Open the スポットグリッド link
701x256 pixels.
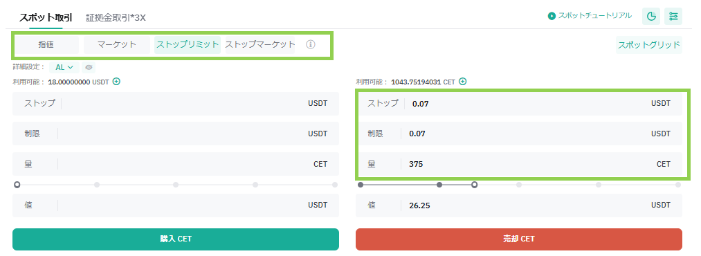point(649,45)
